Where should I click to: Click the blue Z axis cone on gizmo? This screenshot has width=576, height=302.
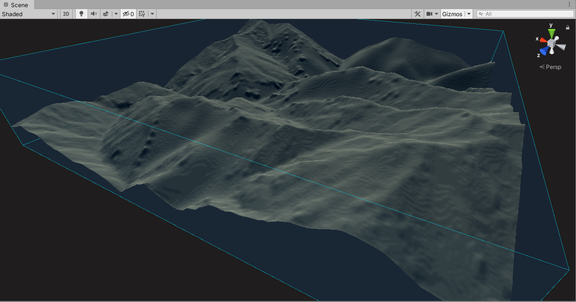pyautogui.click(x=544, y=51)
